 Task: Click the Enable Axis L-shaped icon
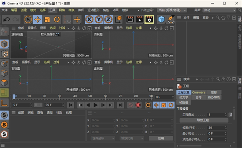4,103
